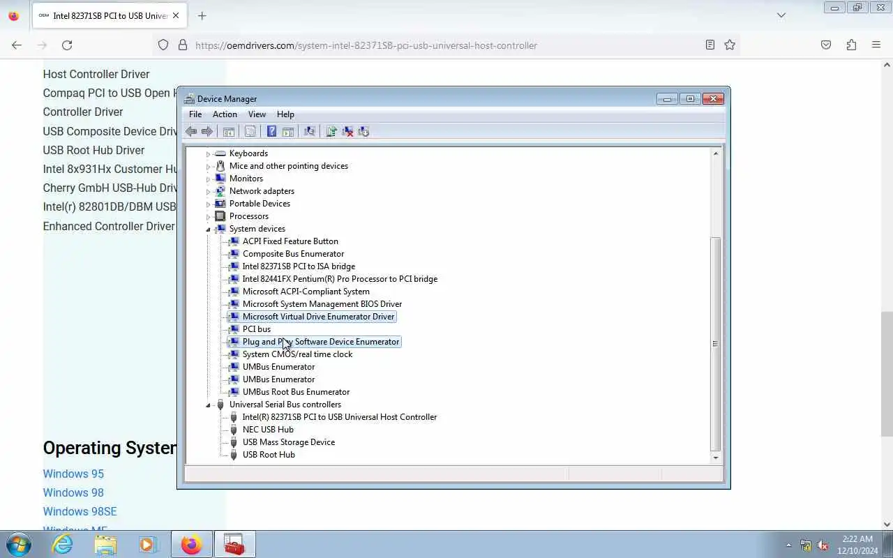This screenshot has height=558, width=893.
Task: Select NEC USB Hub device
Action: [268, 430]
